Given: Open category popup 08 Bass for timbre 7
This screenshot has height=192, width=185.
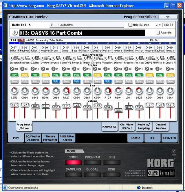Looking at the screenshot, I should 77,49.
